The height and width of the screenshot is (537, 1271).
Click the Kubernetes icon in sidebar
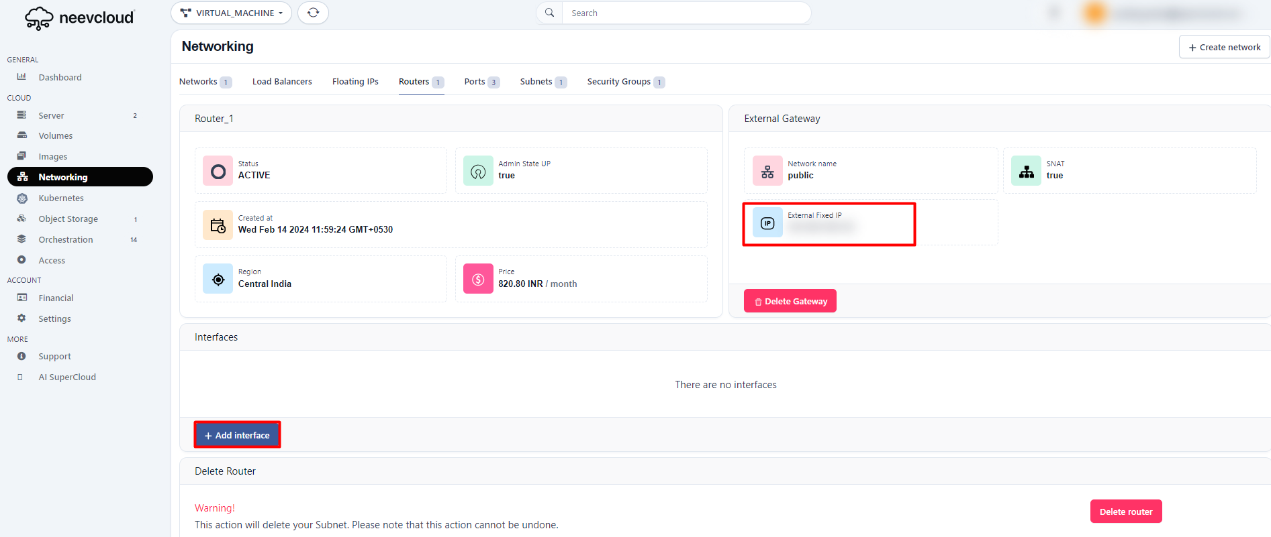[21, 198]
